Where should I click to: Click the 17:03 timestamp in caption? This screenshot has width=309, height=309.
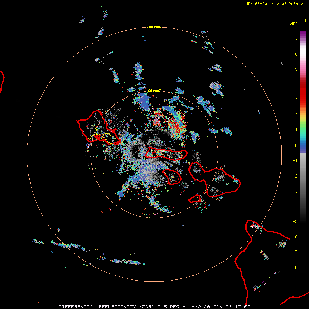pyautogui.click(x=243, y=307)
